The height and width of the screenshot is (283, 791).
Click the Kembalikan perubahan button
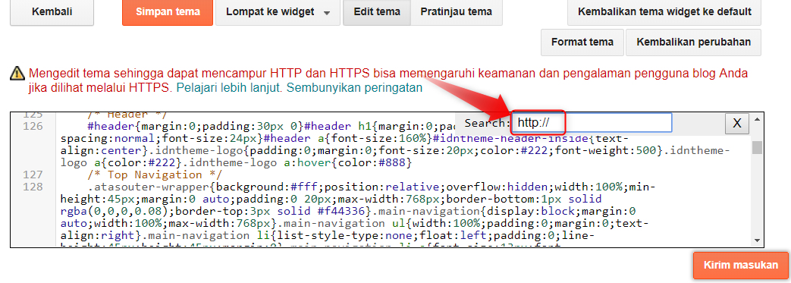click(693, 42)
